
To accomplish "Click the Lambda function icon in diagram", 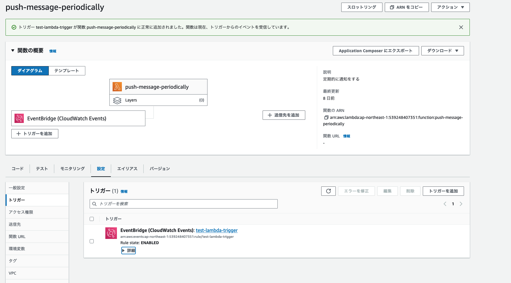I will [117, 87].
